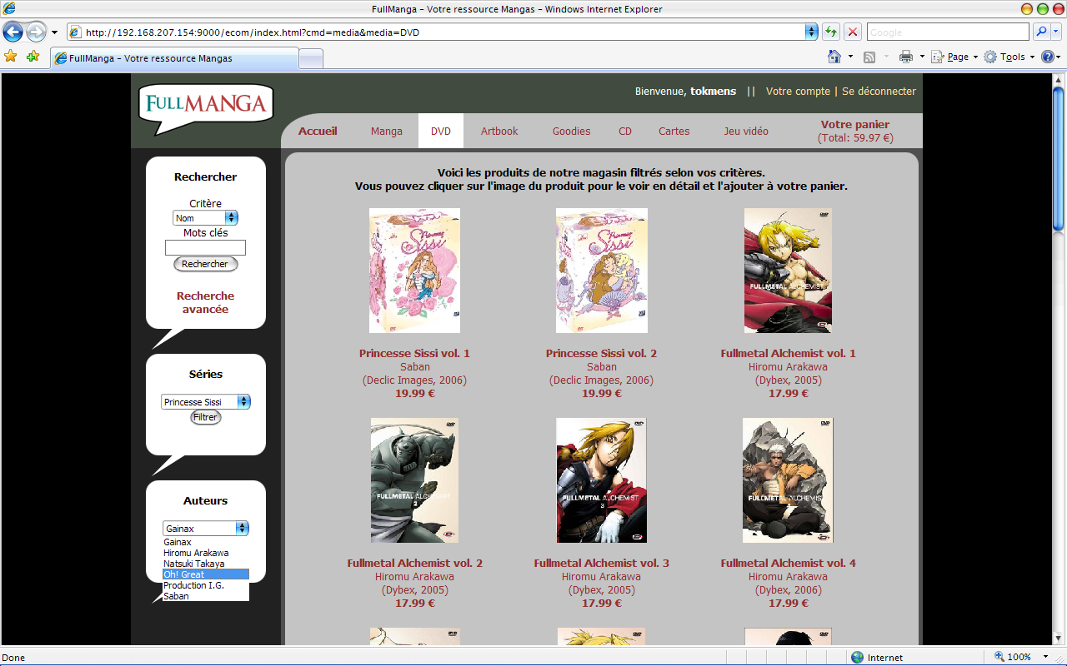Click the Help question mark icon

click(x=1047, y=57)
